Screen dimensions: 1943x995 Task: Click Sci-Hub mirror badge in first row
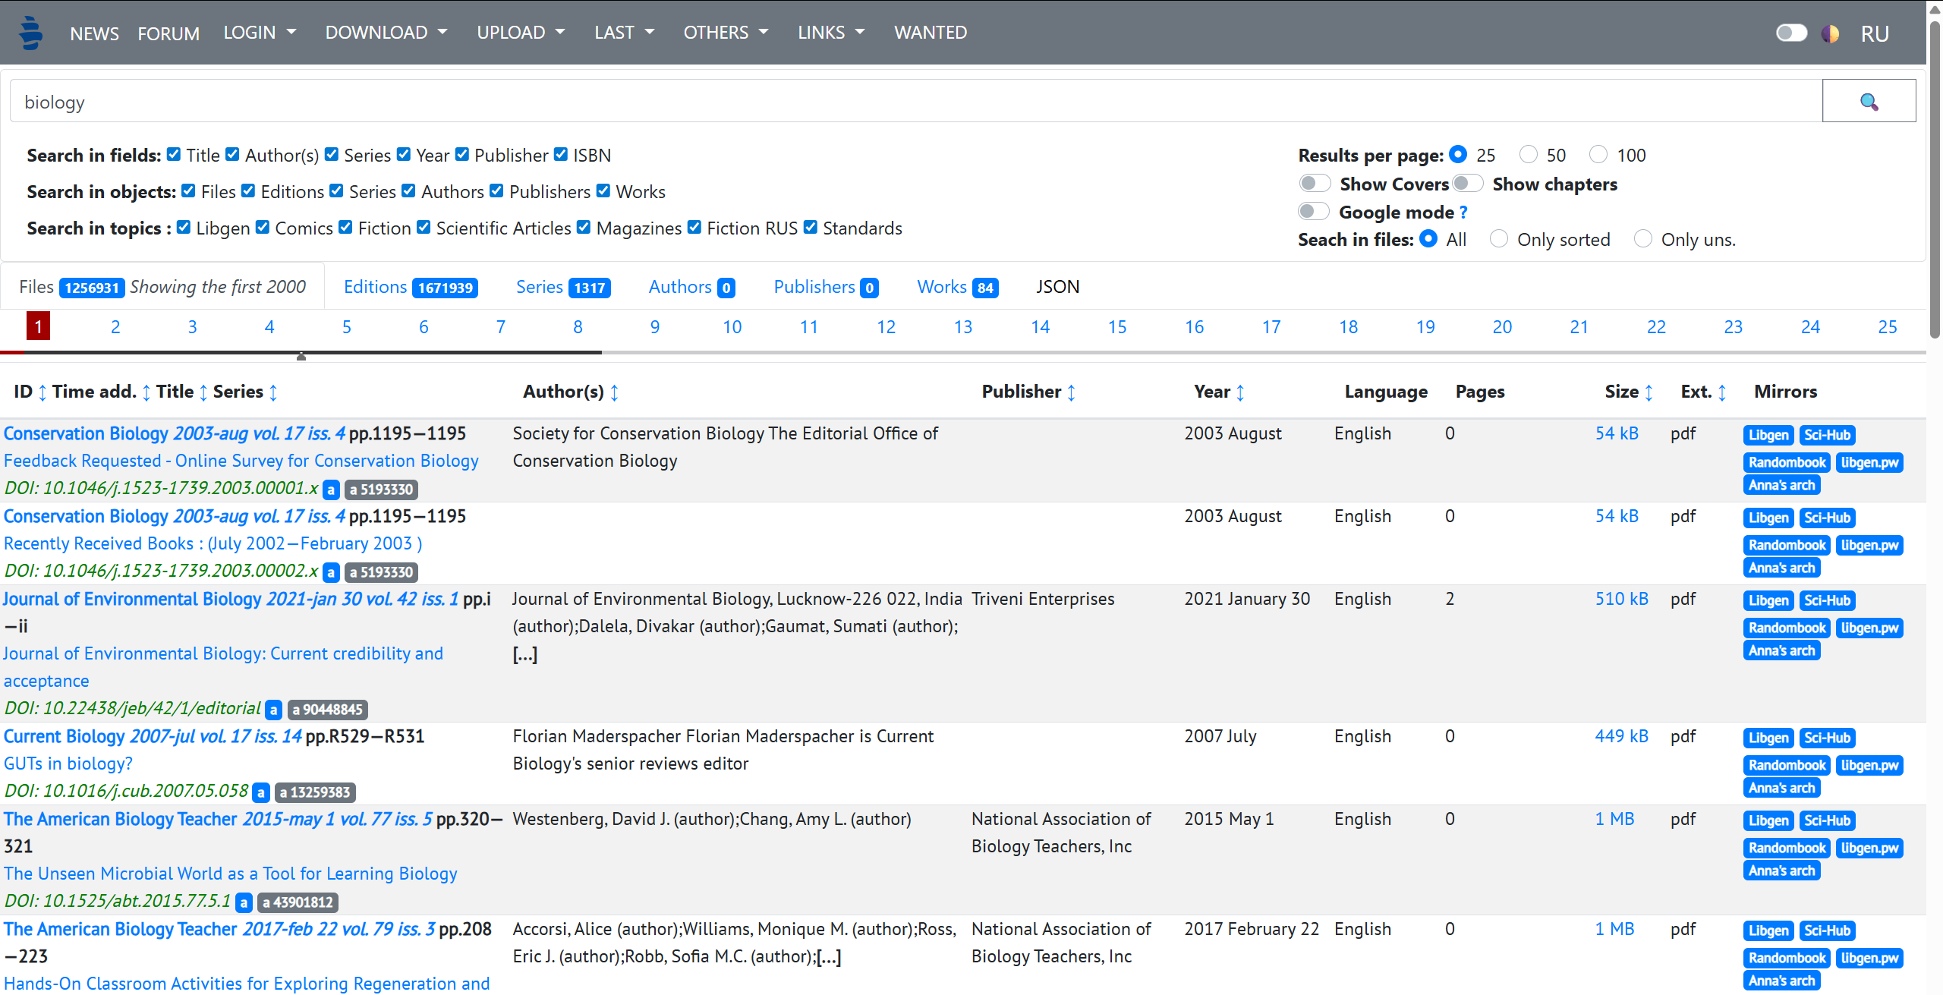1827,435
